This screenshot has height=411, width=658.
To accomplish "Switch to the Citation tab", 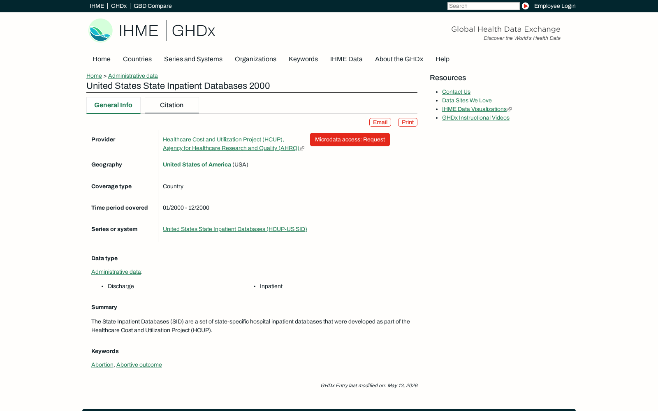I will click(x=172, y=105).
